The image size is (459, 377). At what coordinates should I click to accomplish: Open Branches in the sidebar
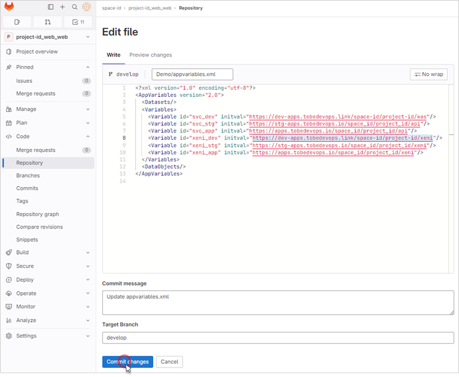[x=48, y=176]
